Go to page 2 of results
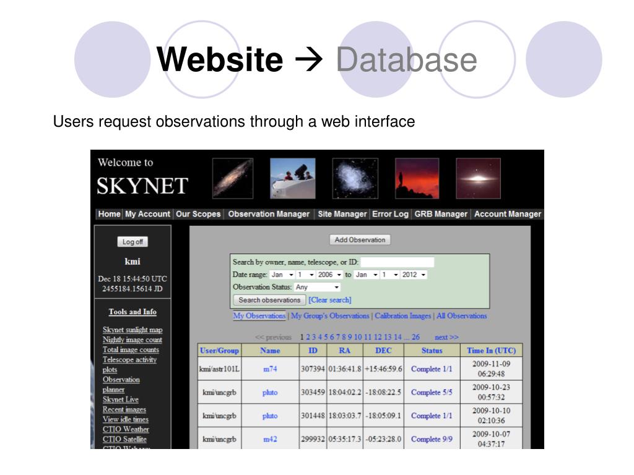The image size is (634, 475). pos(308,337)
